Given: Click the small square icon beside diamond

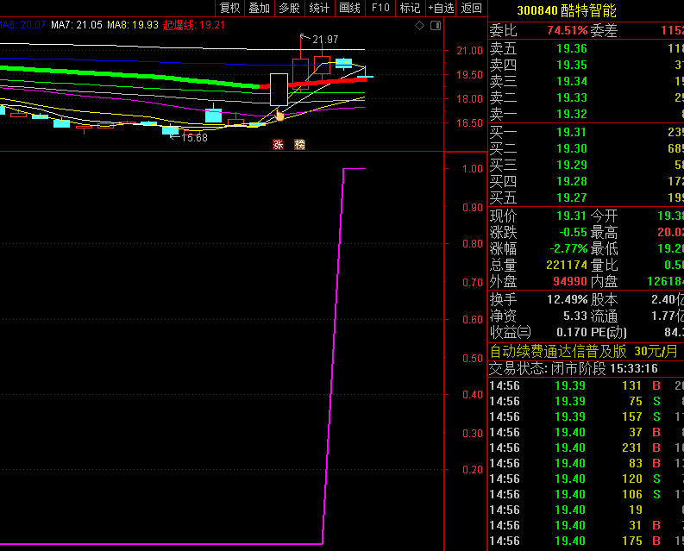Looking at the screenshot, I should pos(432,26).
